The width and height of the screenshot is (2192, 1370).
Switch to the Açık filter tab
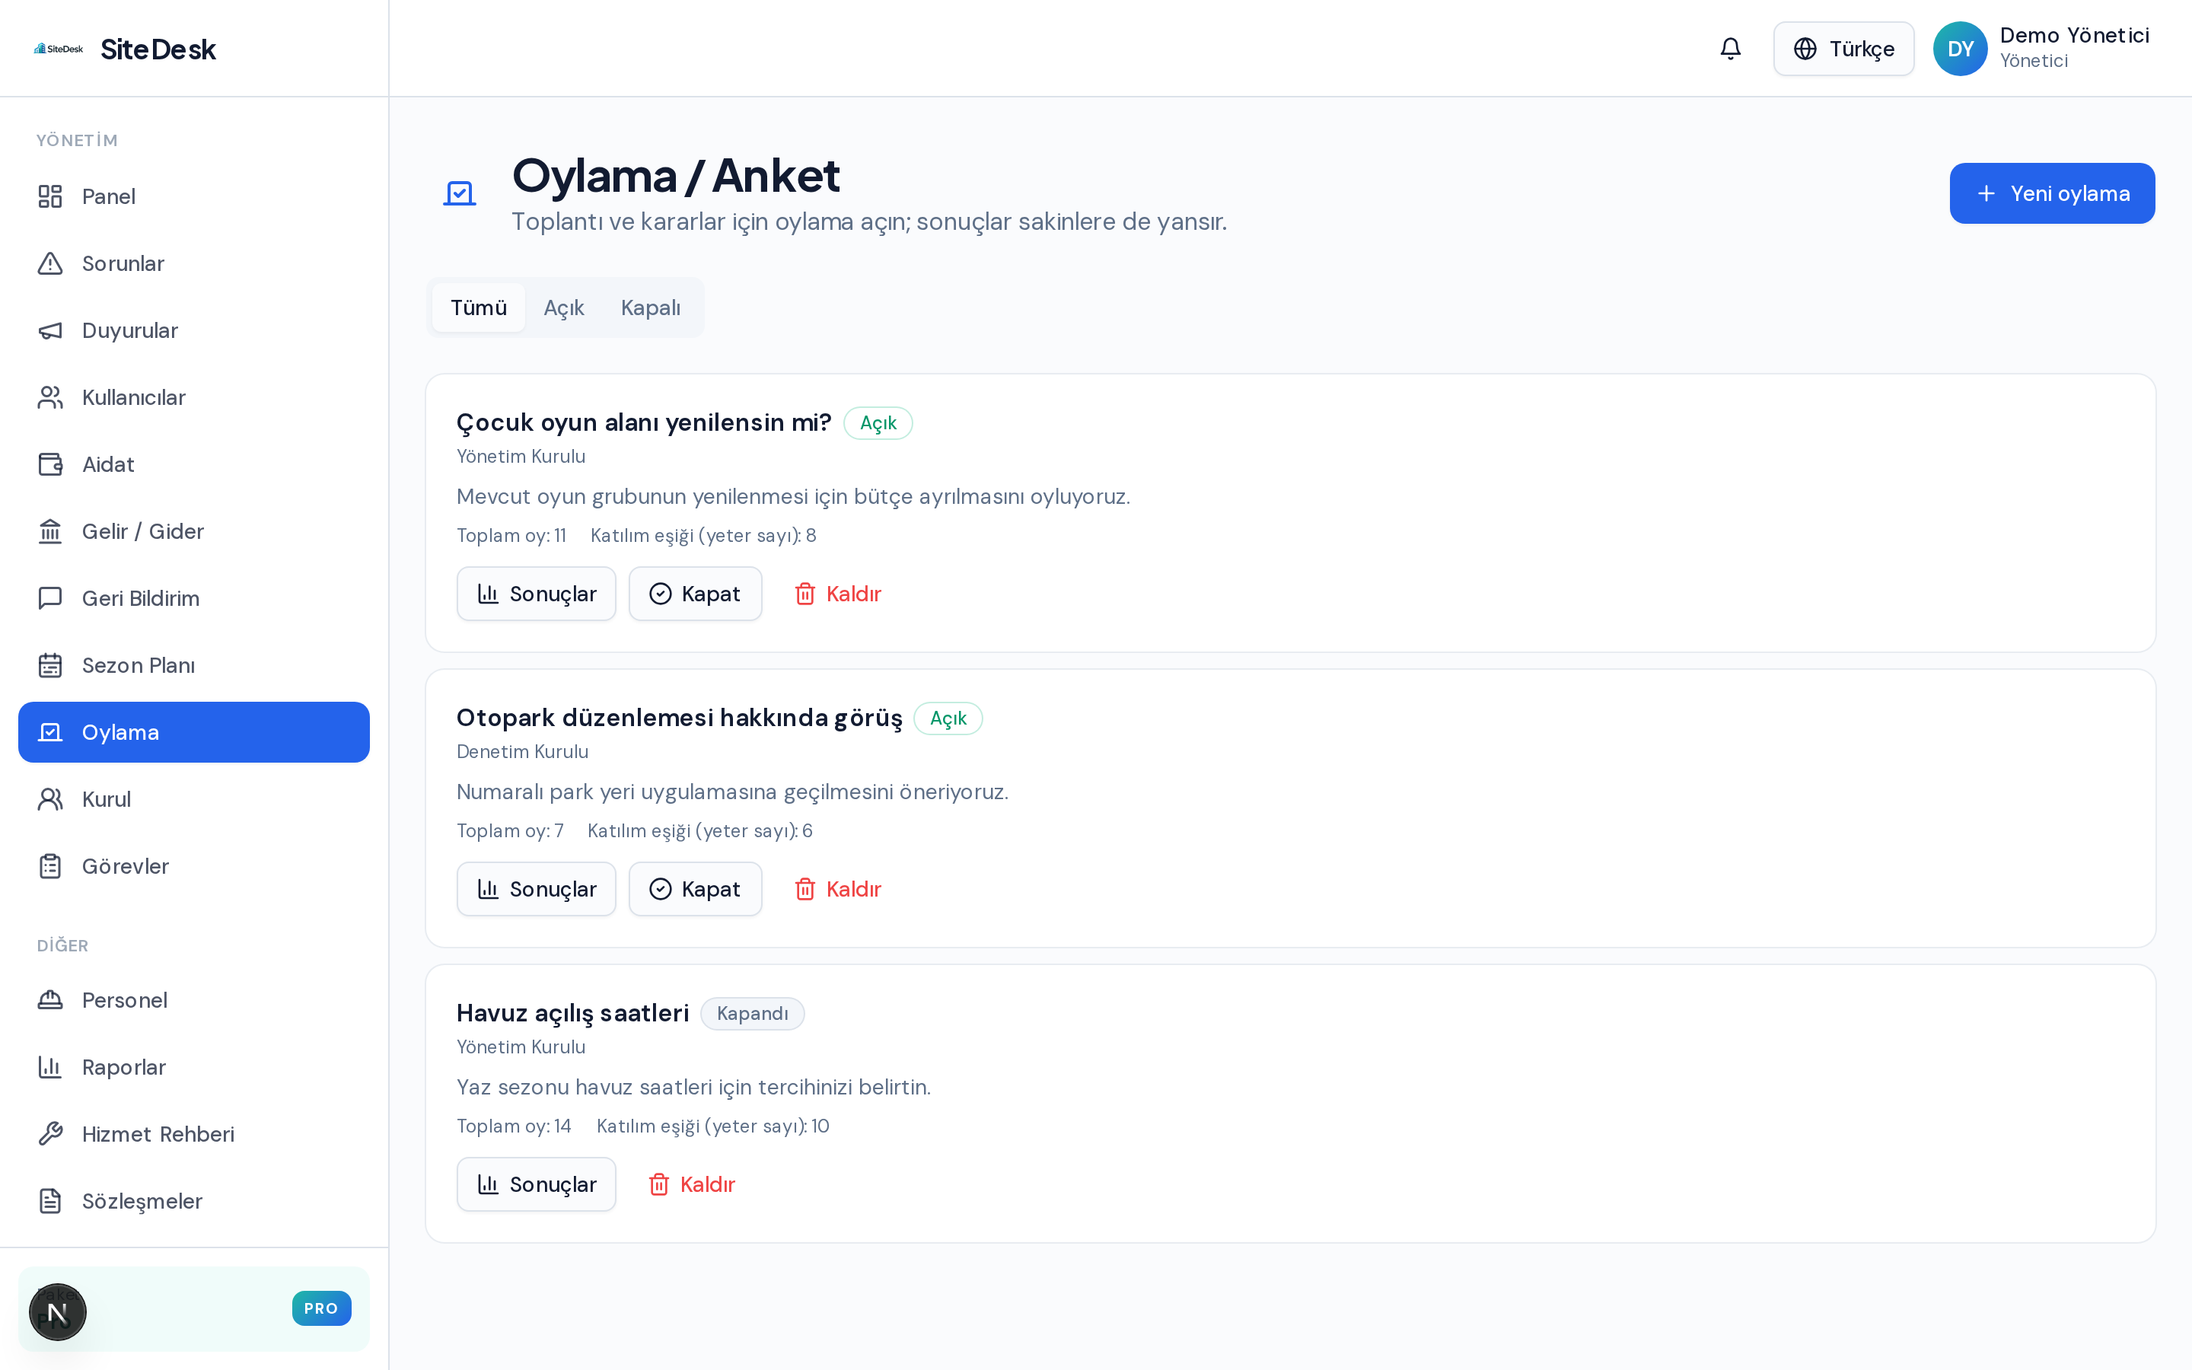(563, 308)
